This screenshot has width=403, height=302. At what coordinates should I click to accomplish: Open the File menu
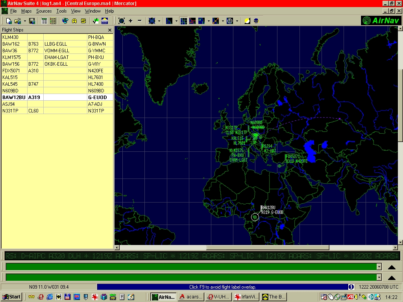(13, 11)
